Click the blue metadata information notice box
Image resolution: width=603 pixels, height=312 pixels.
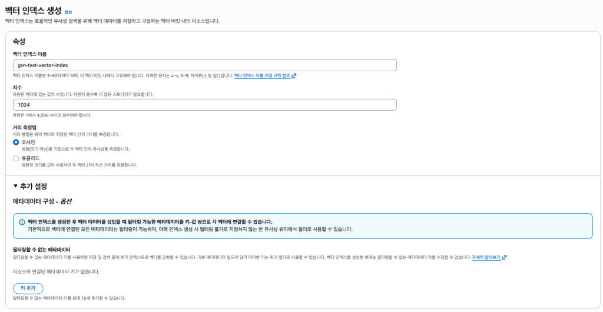point(303,226)
